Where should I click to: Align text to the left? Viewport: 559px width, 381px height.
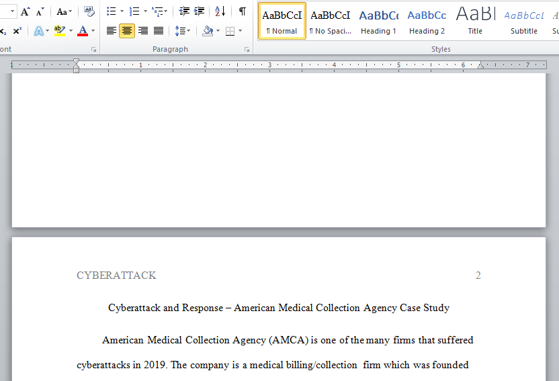112,31
